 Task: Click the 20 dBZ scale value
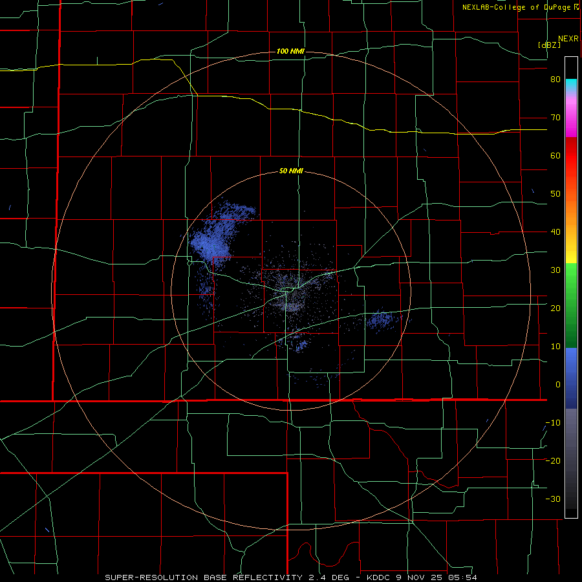555,308
